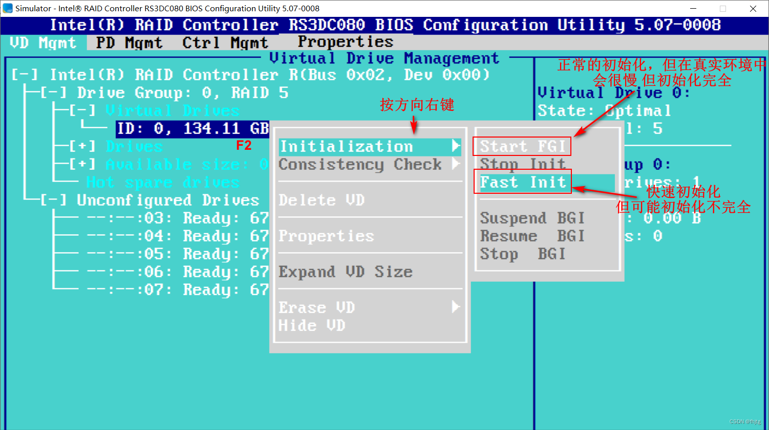Select Expand VD Size menu entry

(346, 271)
